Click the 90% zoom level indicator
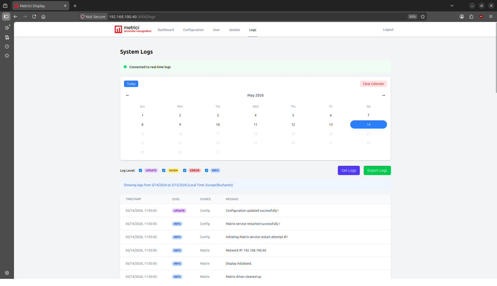 (412, 17)
